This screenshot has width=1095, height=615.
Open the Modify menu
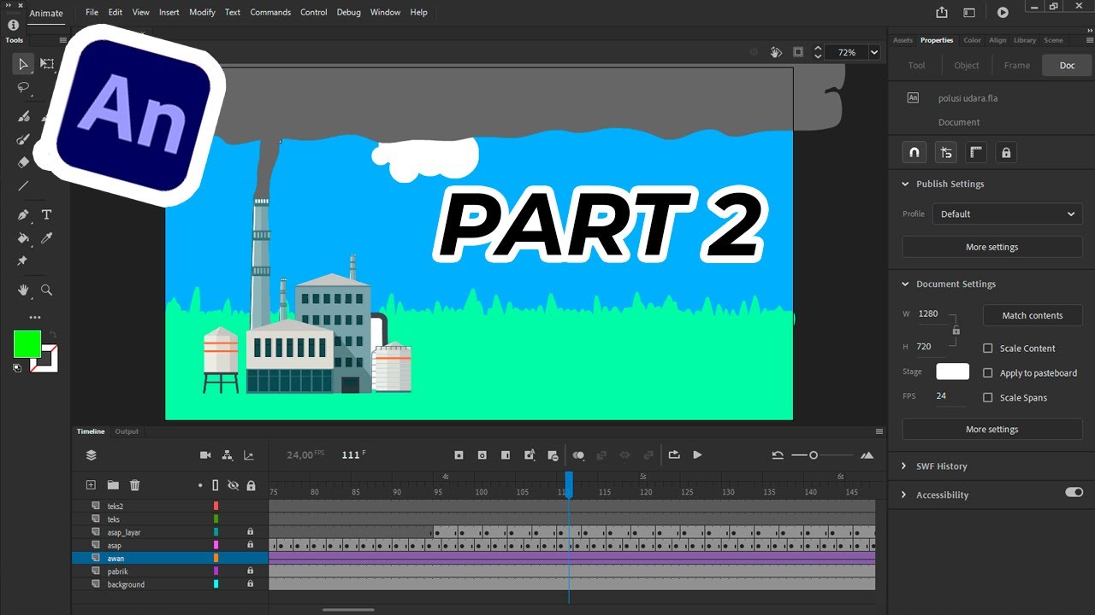[202, 13]
